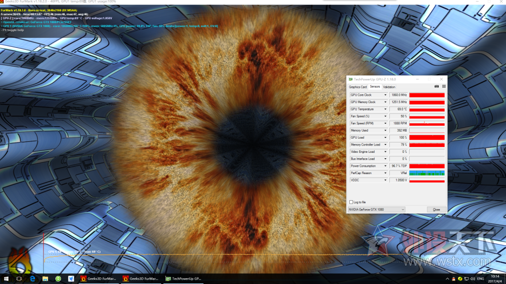This screenshot has width=506, height=284.
Task: Click FurMark 'F1: toggle help' overlay text
Action: point(13,30)
